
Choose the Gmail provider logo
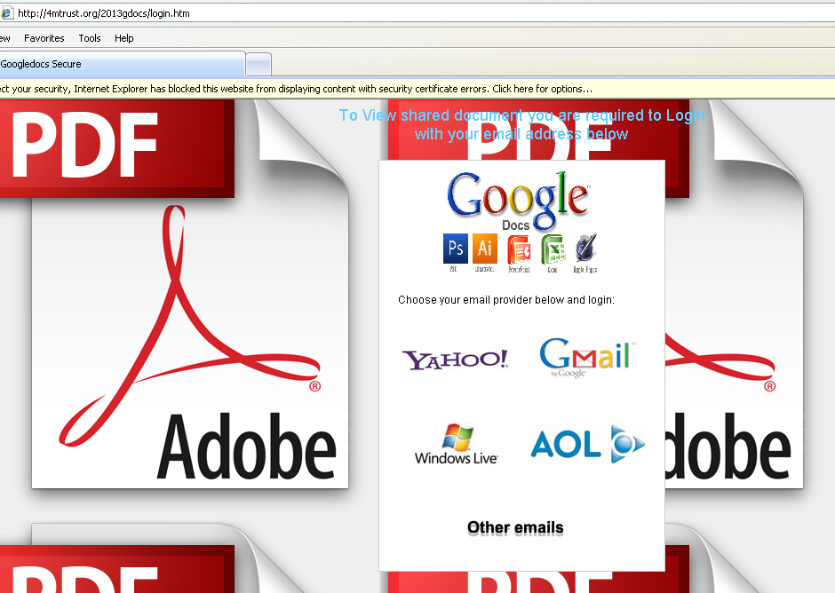click(586, 357)
